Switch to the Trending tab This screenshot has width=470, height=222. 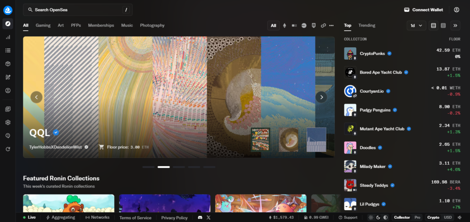[367, 26]
